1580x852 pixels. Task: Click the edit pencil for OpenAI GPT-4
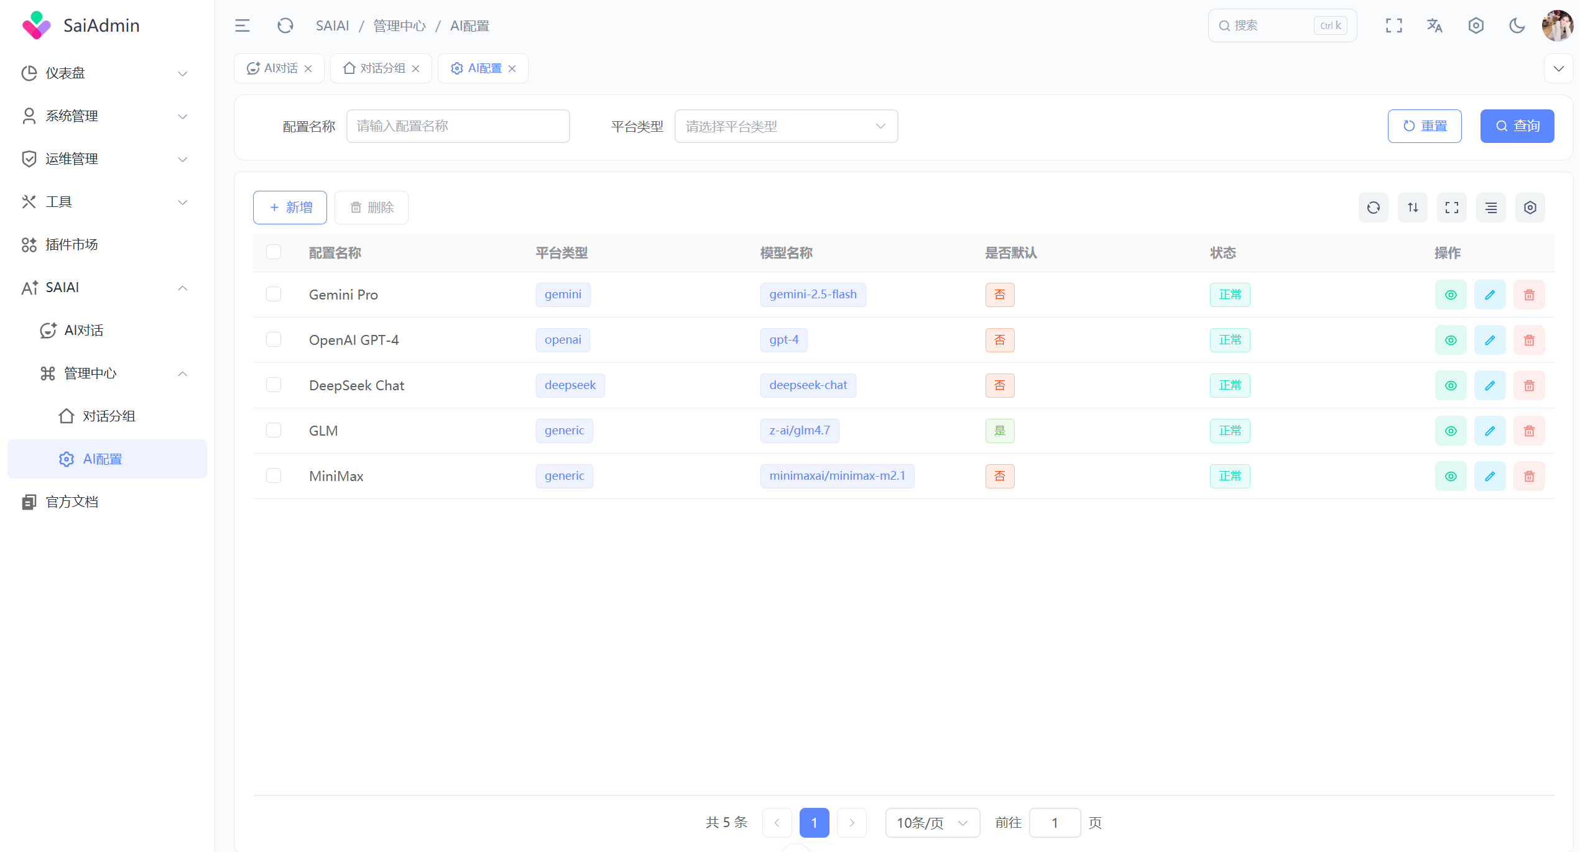1489,340
